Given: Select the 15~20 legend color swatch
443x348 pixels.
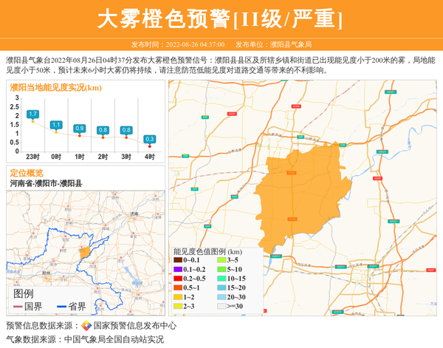Looking at the screenshot, I should [221, 287].
